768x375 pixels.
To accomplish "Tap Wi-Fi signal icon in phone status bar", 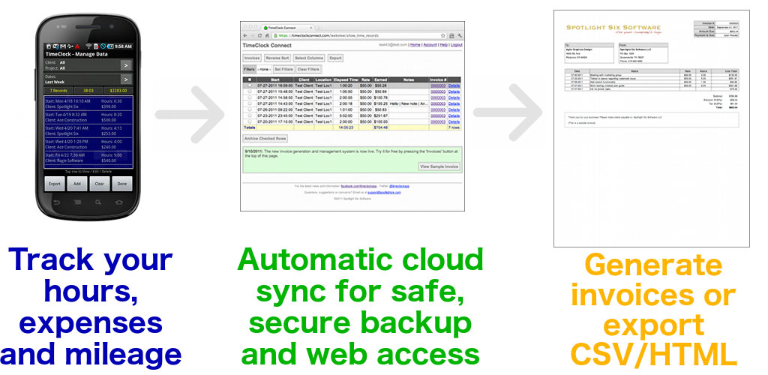I will [88, 46].
